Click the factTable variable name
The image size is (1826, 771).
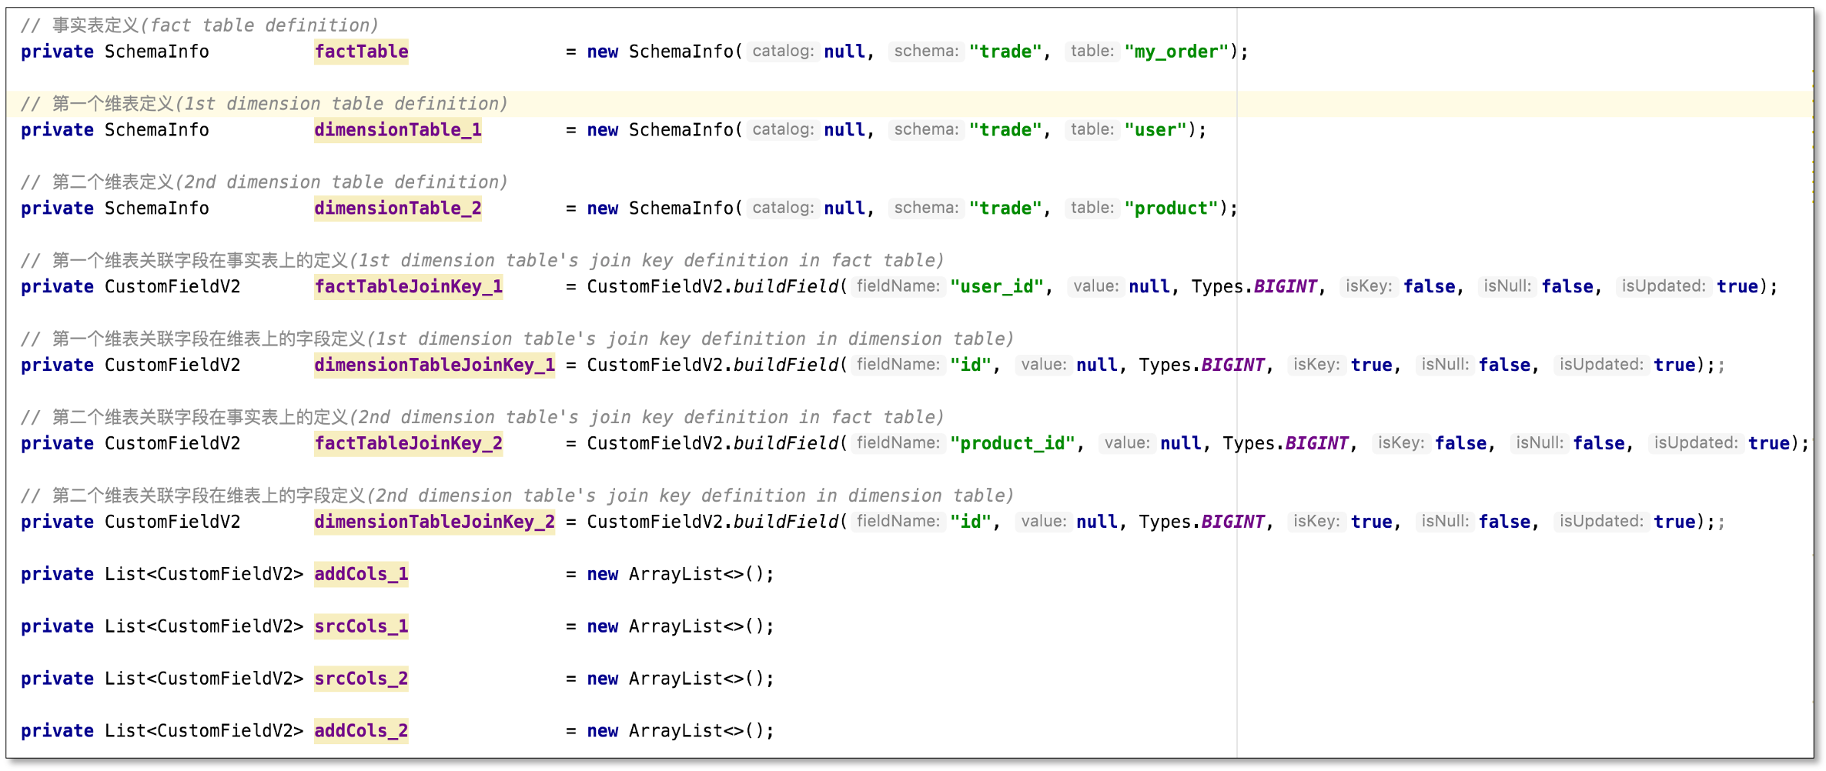pos(361,52)
